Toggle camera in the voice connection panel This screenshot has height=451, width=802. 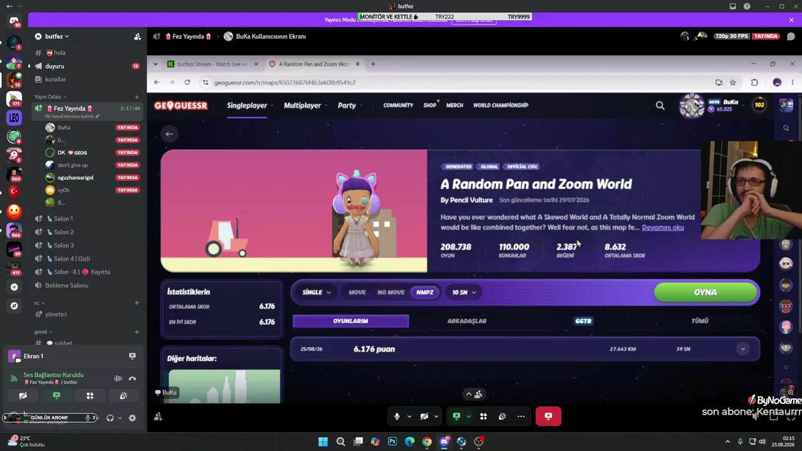[23, 395]
